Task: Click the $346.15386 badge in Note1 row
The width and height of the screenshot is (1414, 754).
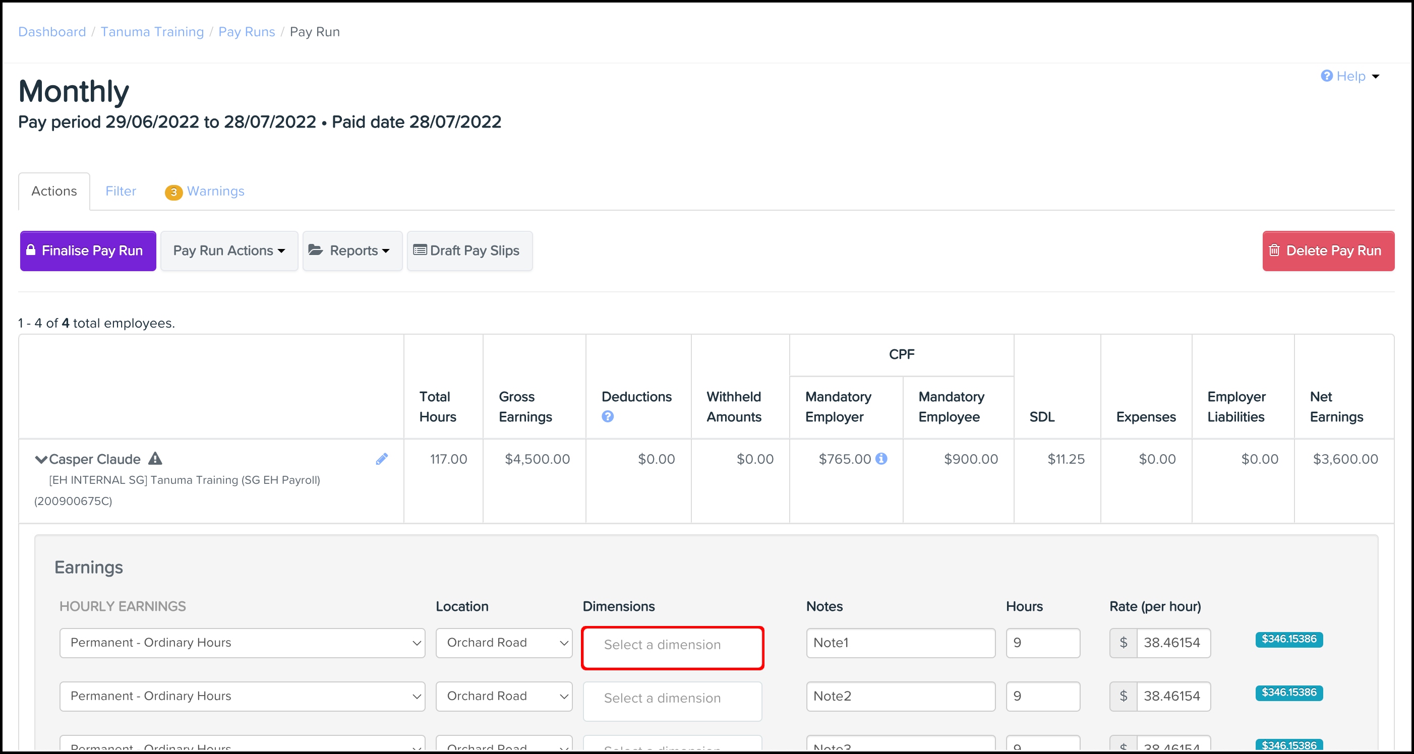Action: 1289,639
